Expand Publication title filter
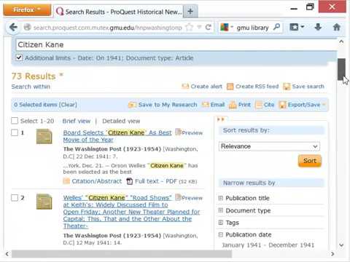The width and height of the screenshot is (350, 262). [220, 198]
